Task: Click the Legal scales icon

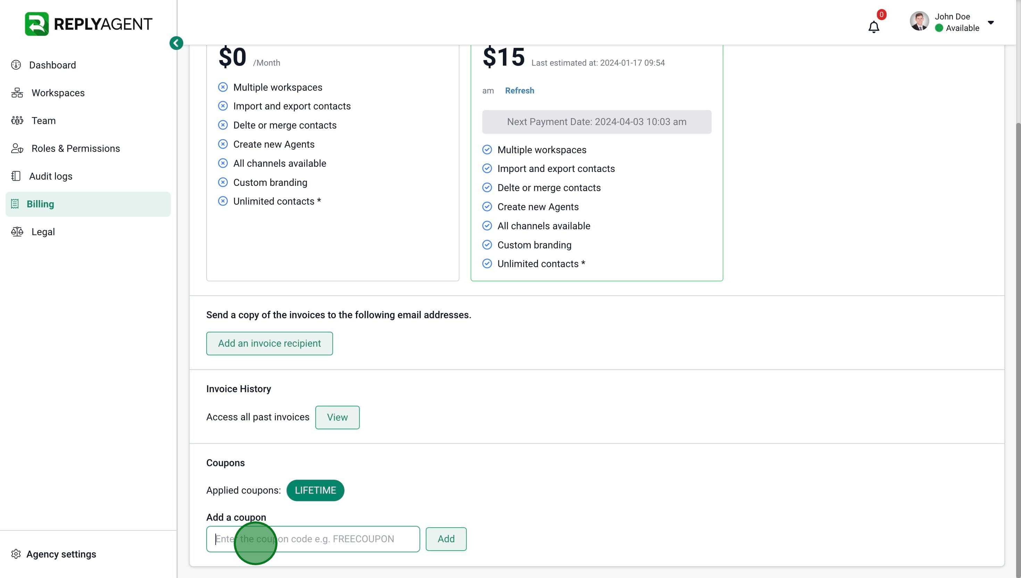Action: click(x=17, y=232)
